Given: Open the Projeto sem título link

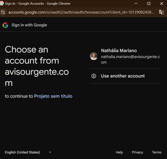Looking at the screenshot, I should click(53, 96).
